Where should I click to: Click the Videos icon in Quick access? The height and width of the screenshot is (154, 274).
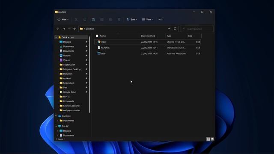61,60
